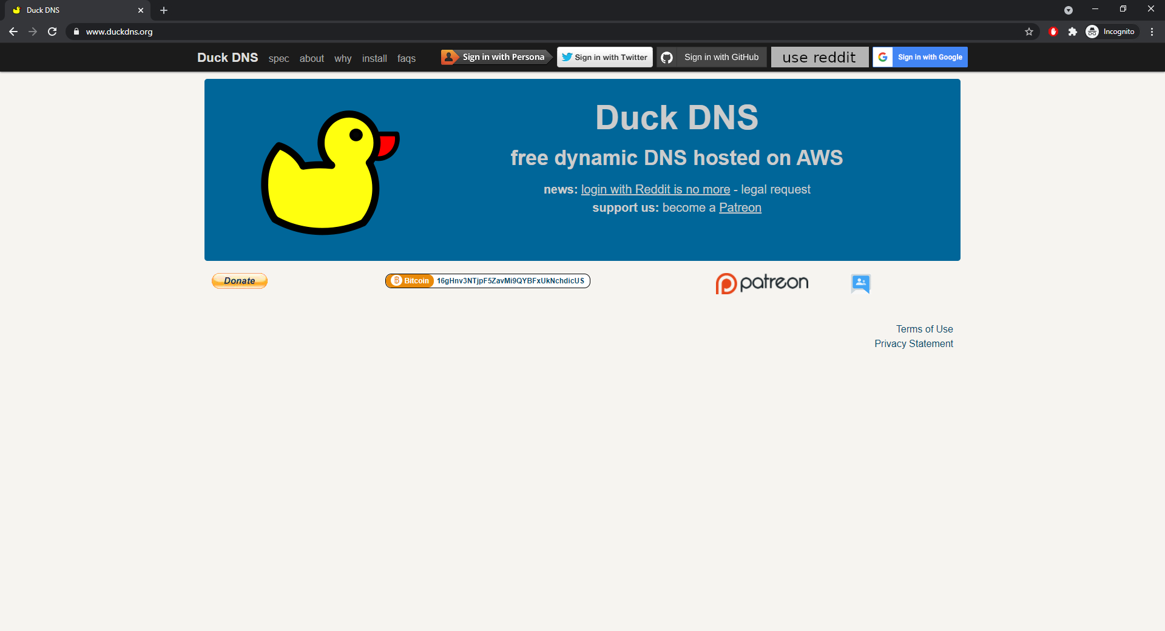The height and width of the screenshot is (631, 1165).
Task: Reload the Duck DNS page
Action: 52,32
